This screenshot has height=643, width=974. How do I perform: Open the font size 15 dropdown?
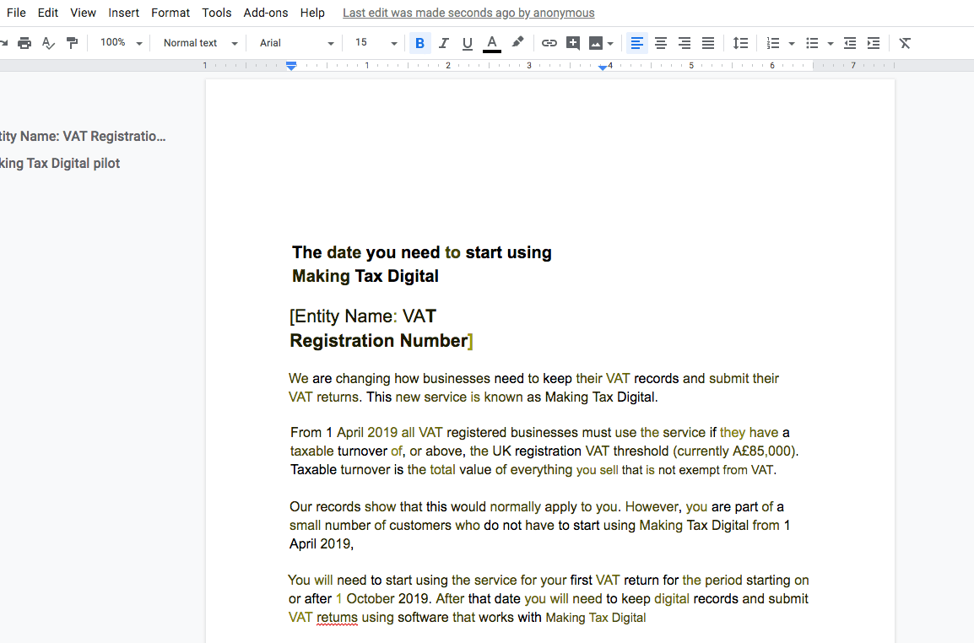376,43
